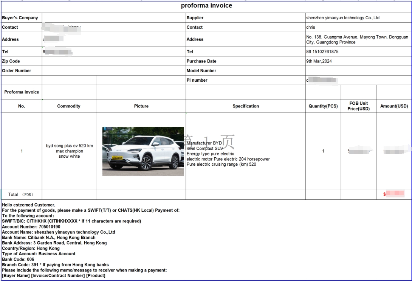Viewport: 412px width, 281px height.
Task: Select 'Bank Address: 3 Garden Road, Central' line
Action: pos(54,243)
